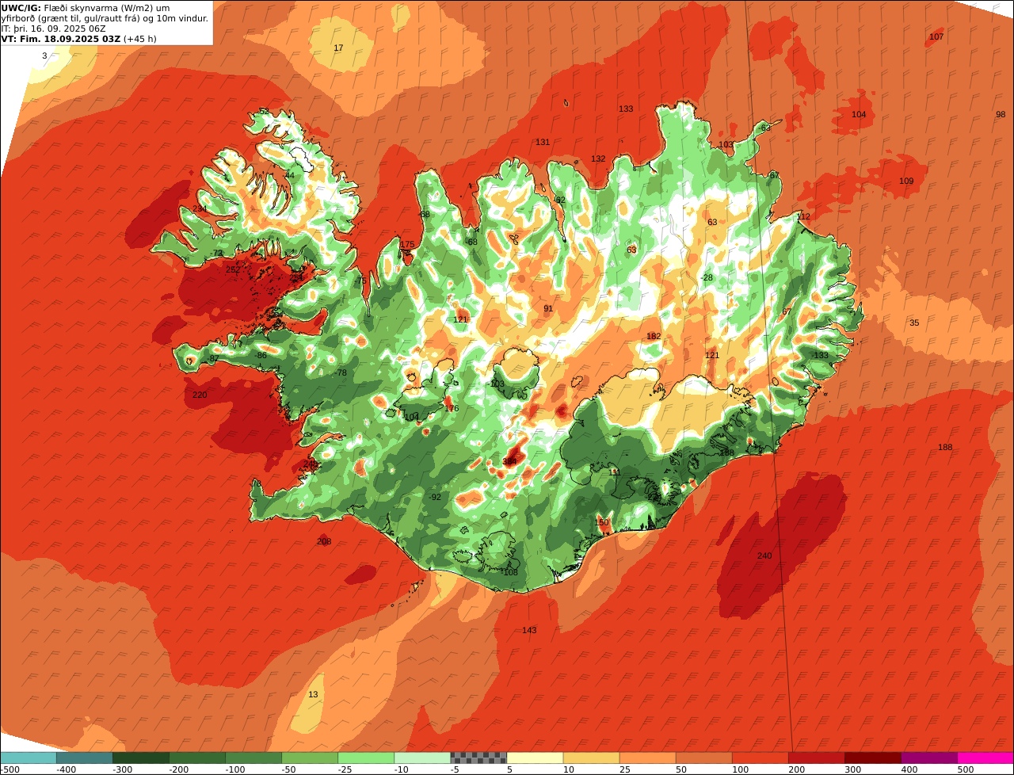Click the map value '13' in the southwest ocean

point(313,694)
